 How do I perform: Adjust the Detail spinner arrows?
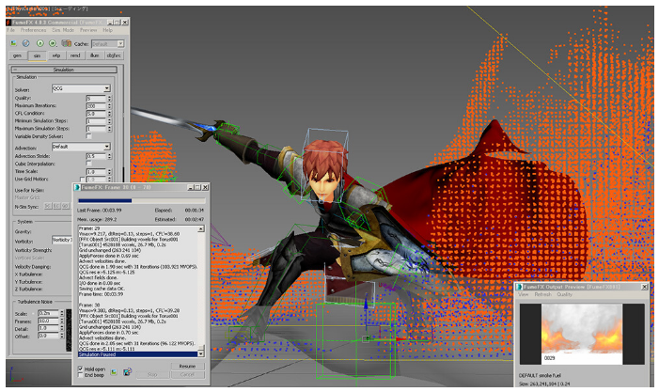click(62, 328)
